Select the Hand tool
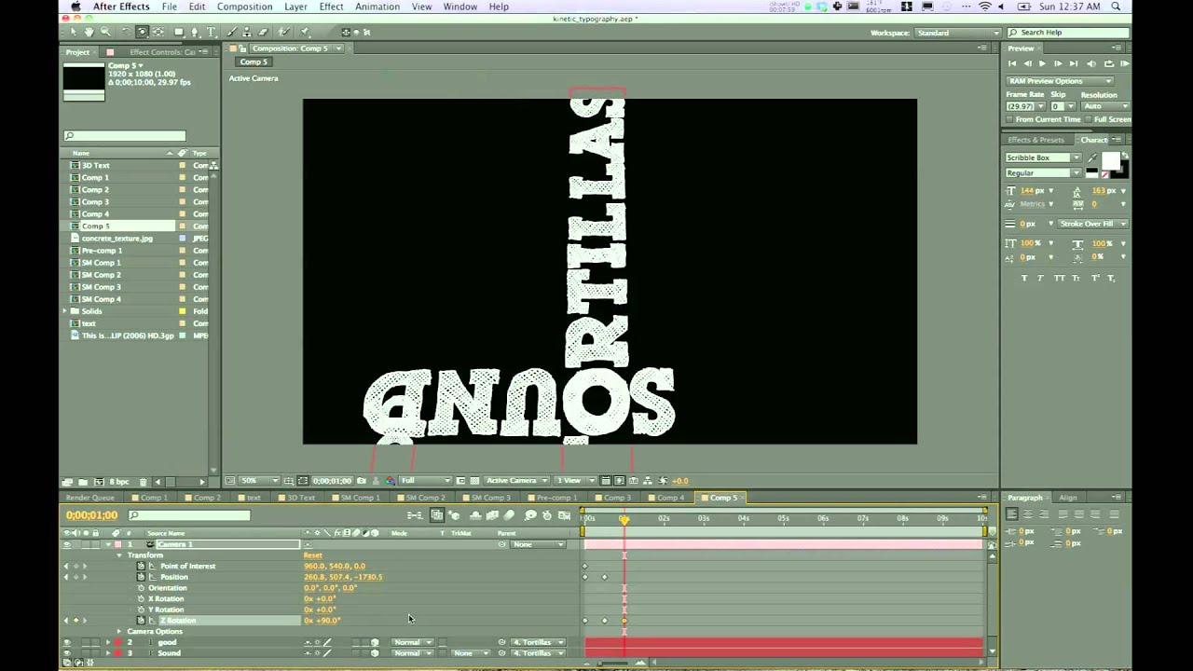 89,32
